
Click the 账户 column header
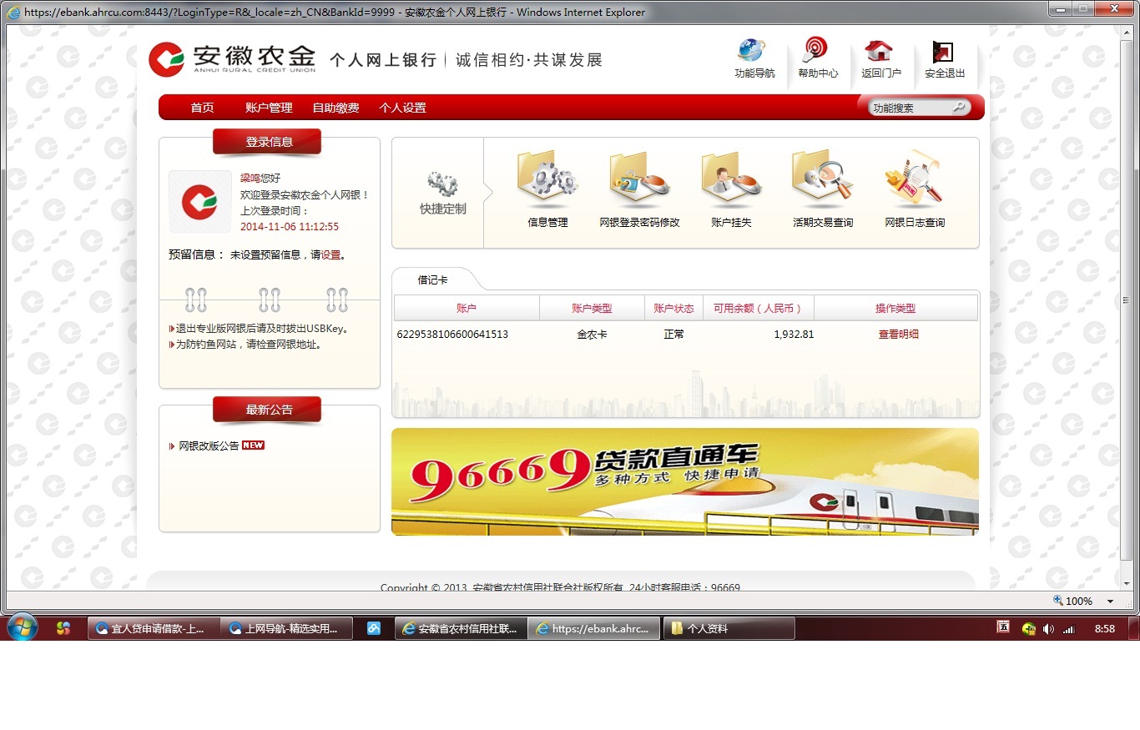(x=467, y=308)
